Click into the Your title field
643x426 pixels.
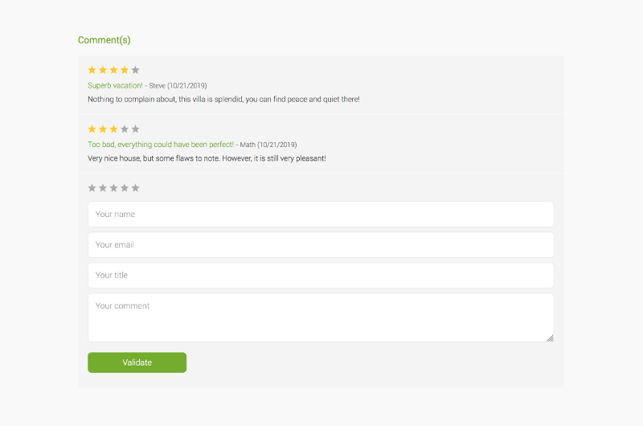[x=321, y=276]
